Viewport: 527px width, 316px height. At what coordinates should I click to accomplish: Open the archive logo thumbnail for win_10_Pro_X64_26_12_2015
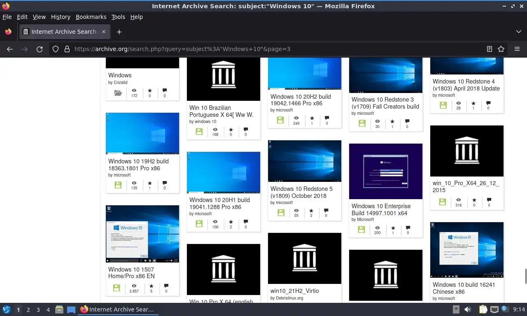pyautogui.click(x=467, y=151)
